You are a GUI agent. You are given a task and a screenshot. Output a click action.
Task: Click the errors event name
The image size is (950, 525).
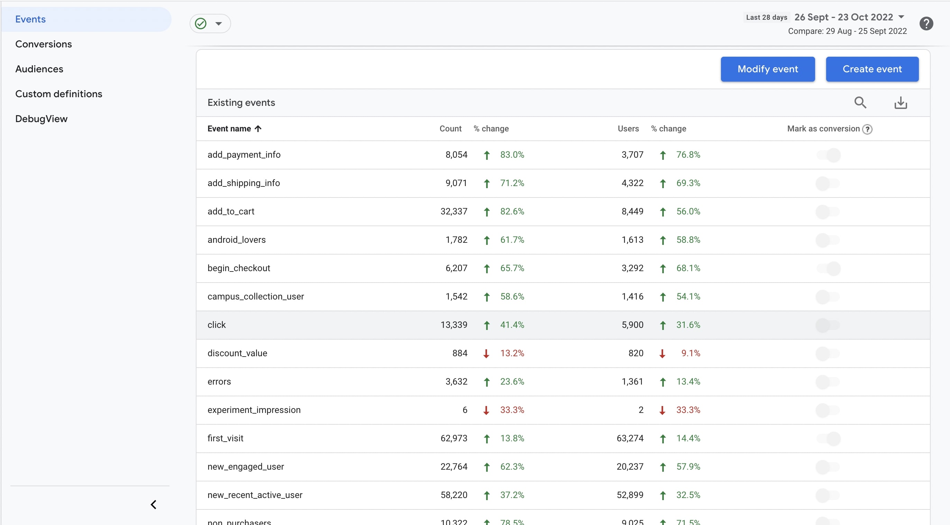[219, 382]
